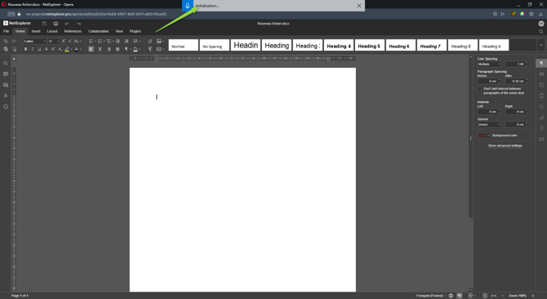Redo the last action

tap(79, 24)
